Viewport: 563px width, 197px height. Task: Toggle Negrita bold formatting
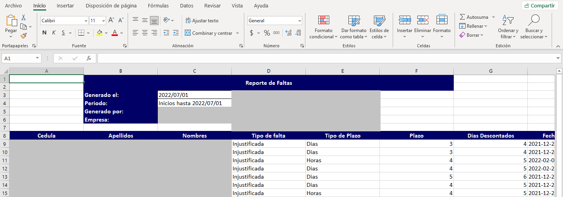point(44,33)
